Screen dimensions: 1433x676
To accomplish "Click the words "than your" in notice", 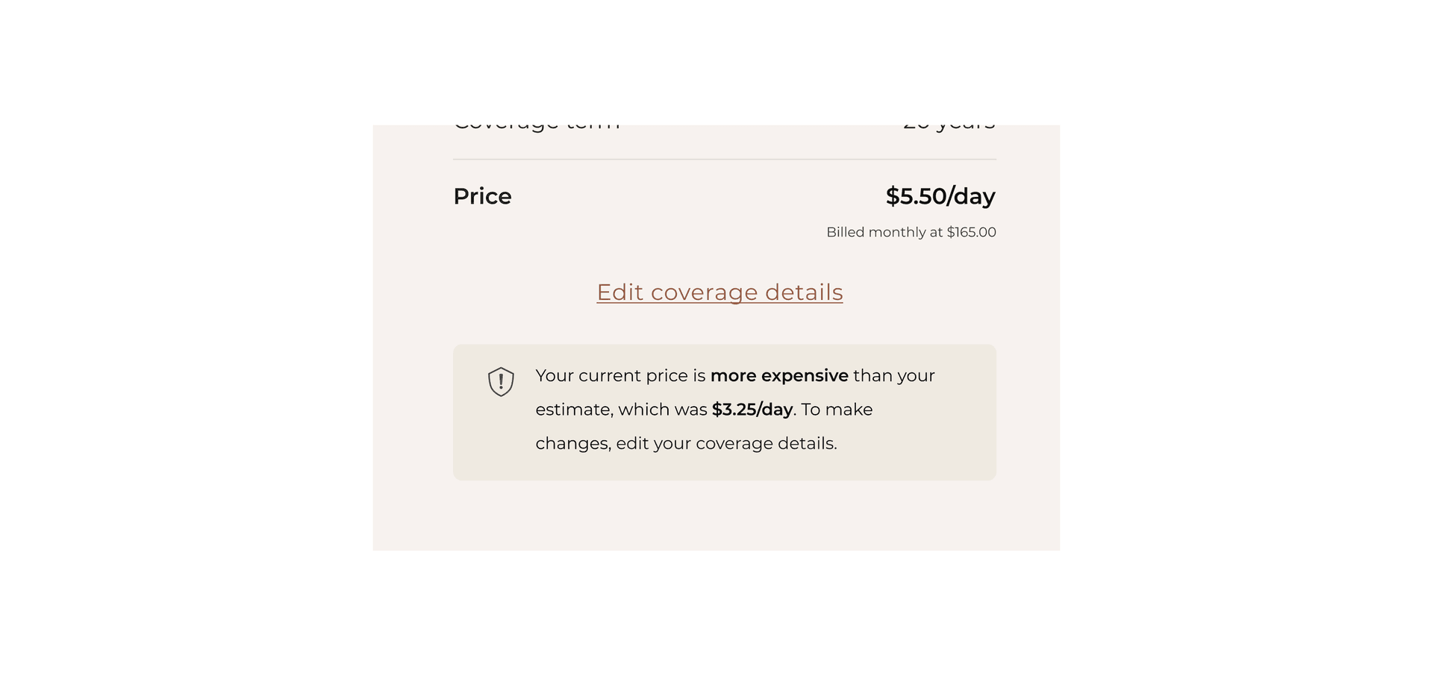I will (893, 375).
